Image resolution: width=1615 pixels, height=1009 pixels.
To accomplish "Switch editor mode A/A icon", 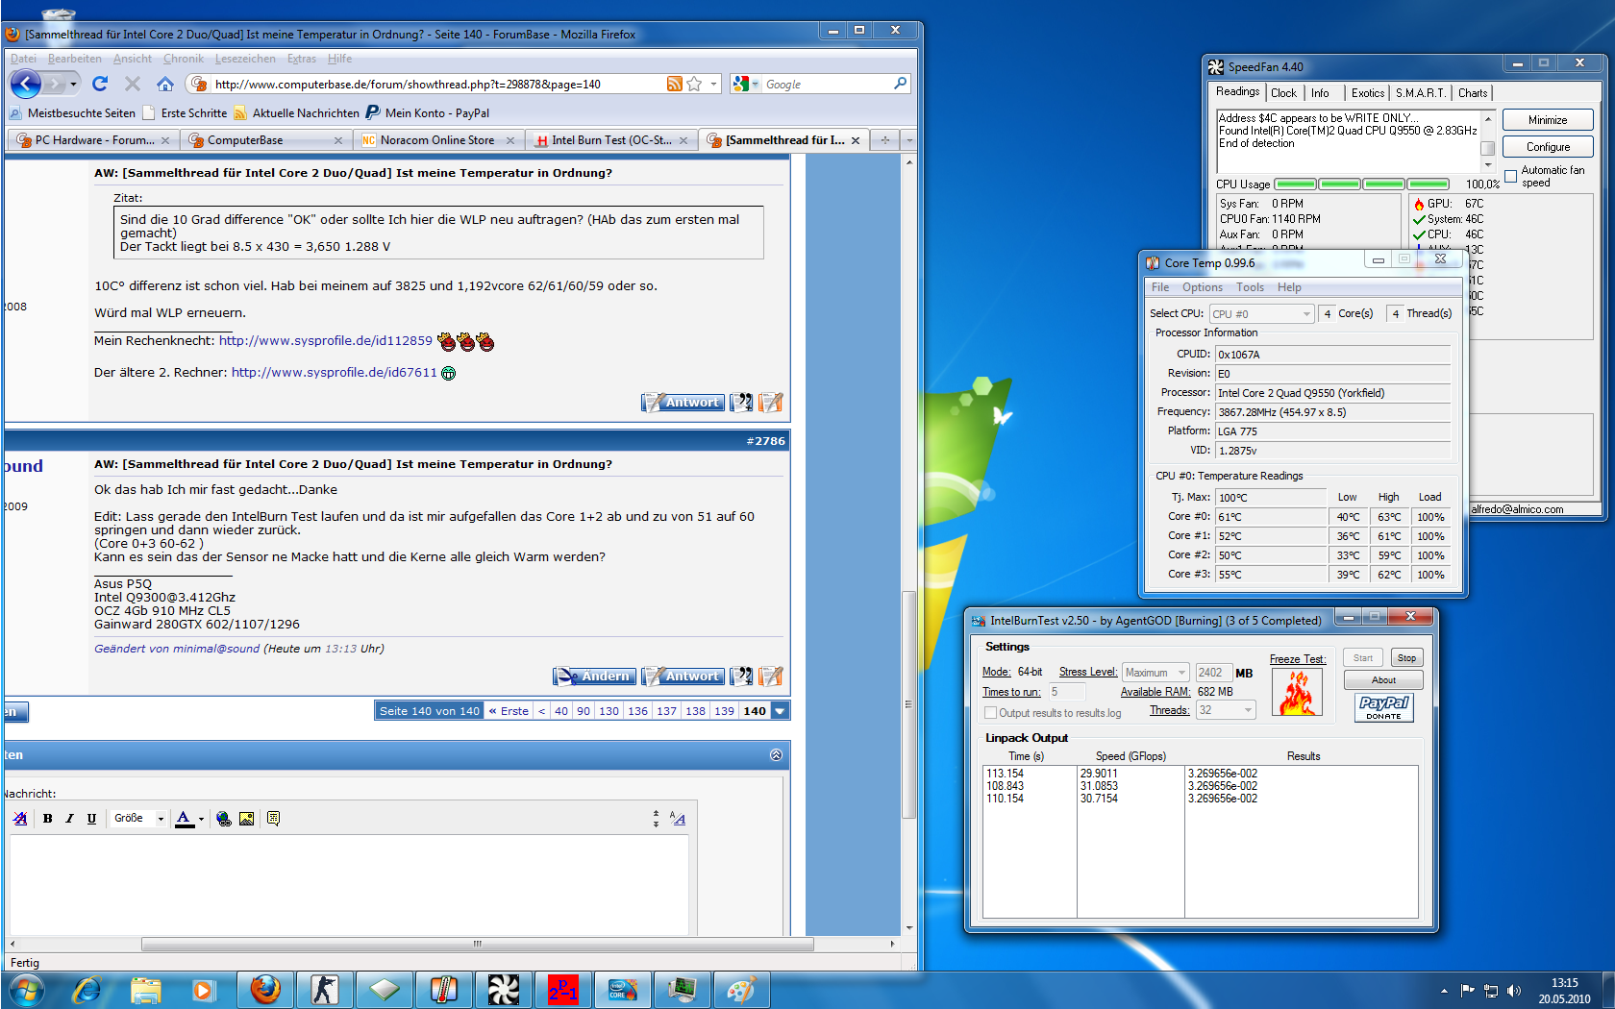I will 678,819.
